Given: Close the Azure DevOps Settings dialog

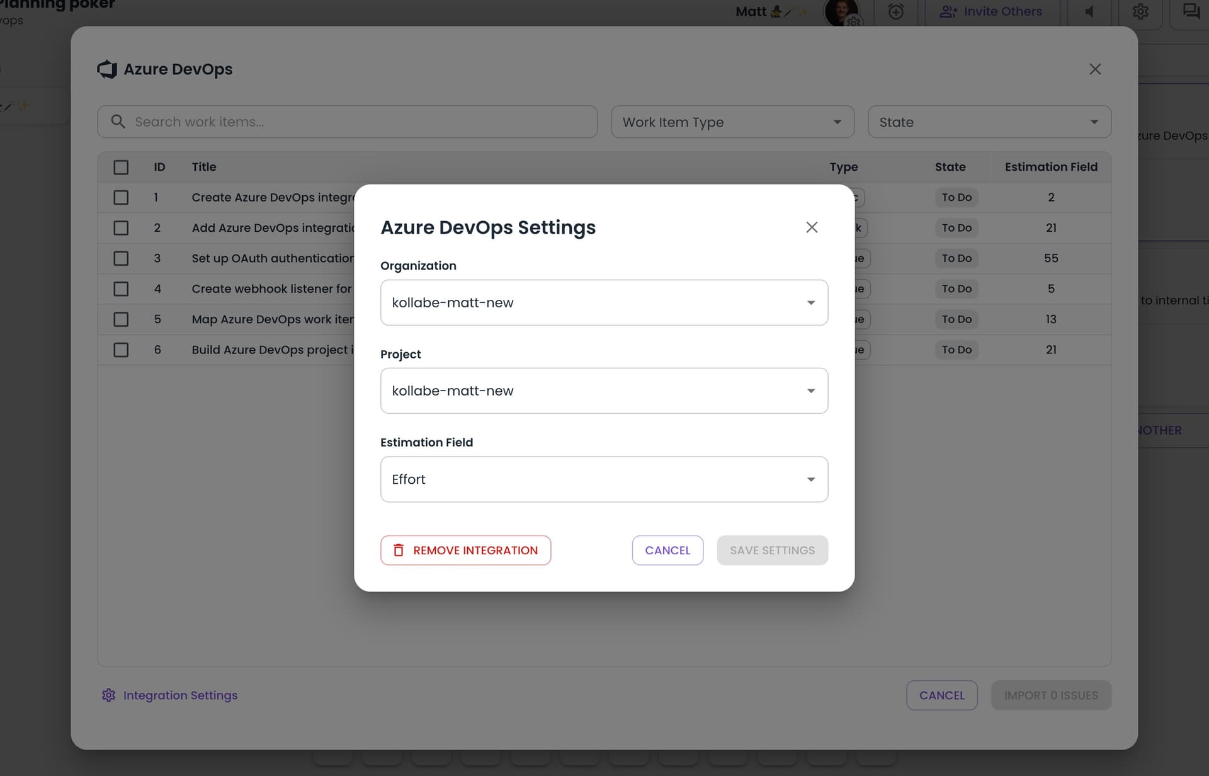Looking at the screenshot, I should click(812, 227).
